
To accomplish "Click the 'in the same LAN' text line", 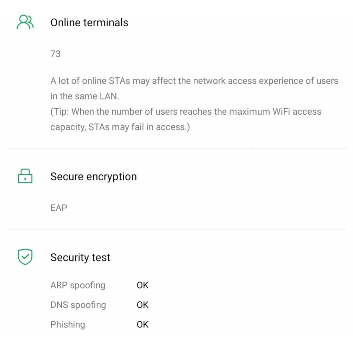I will (x=84, y=96).
